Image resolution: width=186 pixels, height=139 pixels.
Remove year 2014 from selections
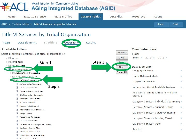(x=141, y=58)
